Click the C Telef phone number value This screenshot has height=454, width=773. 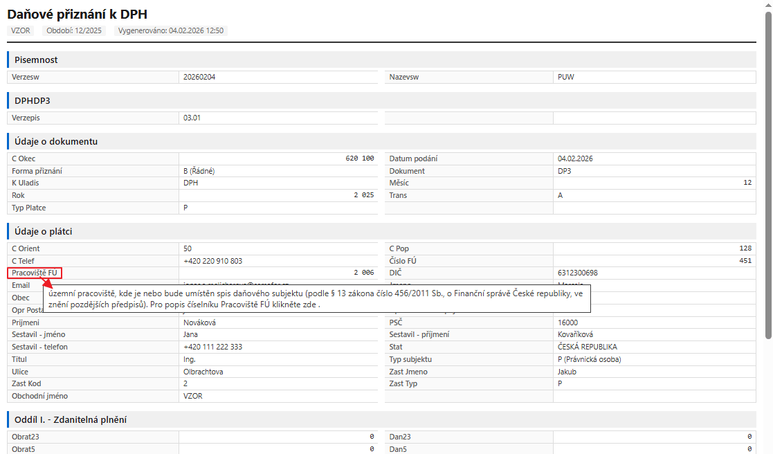213,262
